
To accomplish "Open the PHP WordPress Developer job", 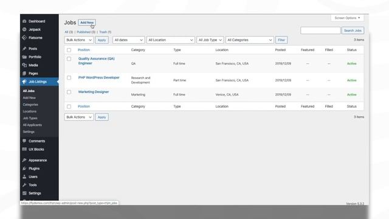I will (x=98, y=77).
